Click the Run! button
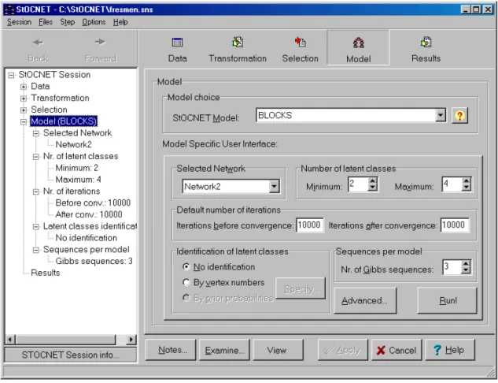 coord(448,300)
